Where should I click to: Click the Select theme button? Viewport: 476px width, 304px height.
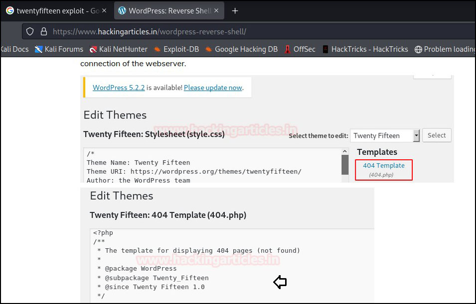[437, 135]
